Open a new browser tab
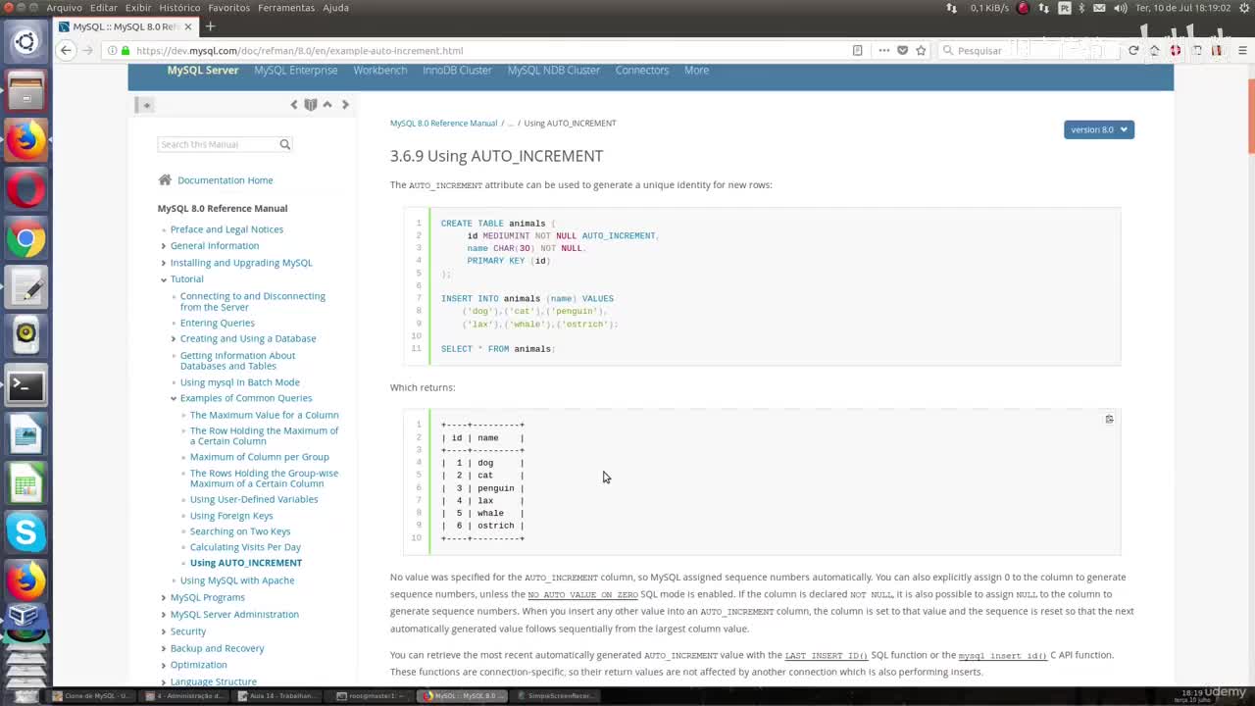 pos(210,26)
